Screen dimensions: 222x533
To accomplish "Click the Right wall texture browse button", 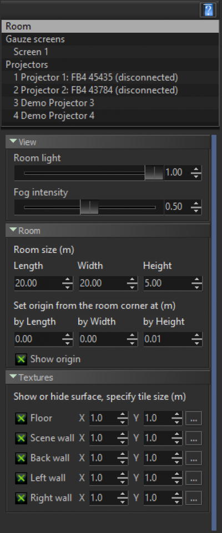I will point(194,498).
